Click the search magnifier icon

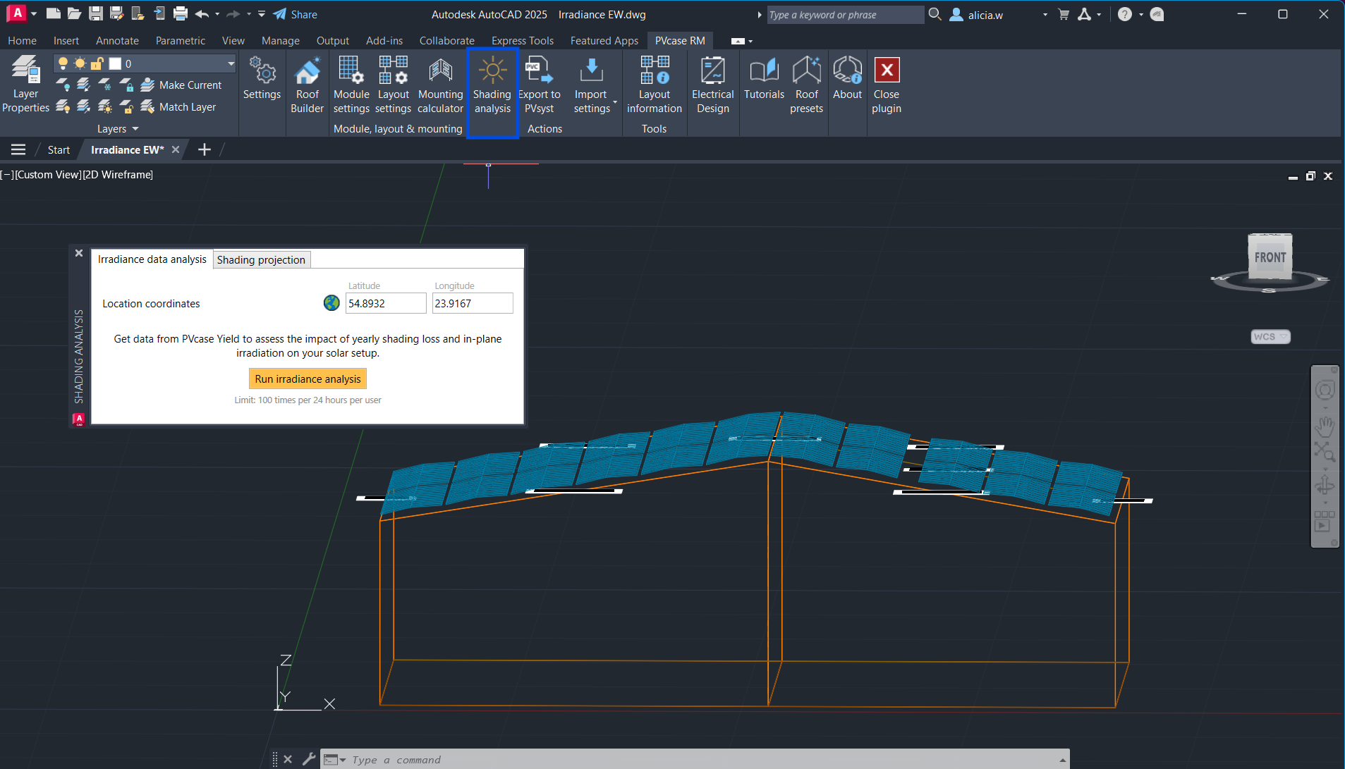[935, 13]
